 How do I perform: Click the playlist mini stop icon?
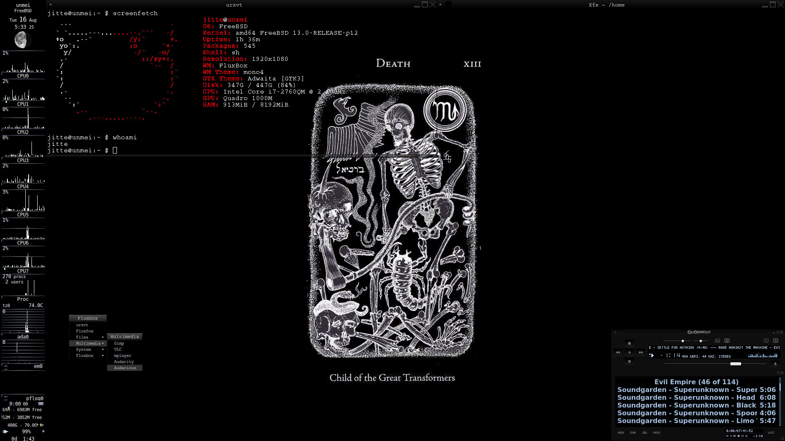pyautogui.click(x=738, y=436)
